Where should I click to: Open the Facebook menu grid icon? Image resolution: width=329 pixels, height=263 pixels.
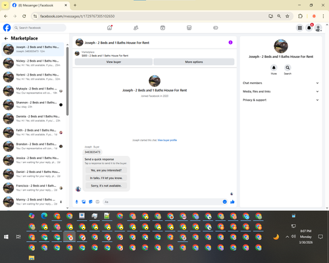299,28
